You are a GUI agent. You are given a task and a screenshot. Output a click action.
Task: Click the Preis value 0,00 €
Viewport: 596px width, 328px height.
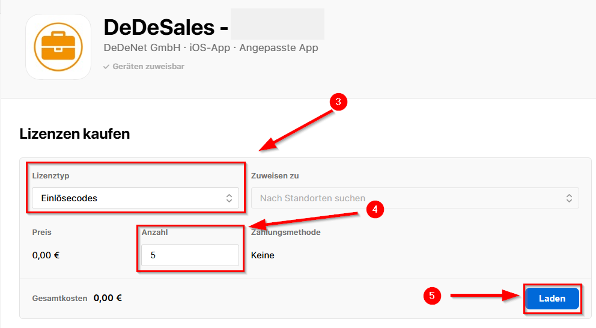[46, 255]
